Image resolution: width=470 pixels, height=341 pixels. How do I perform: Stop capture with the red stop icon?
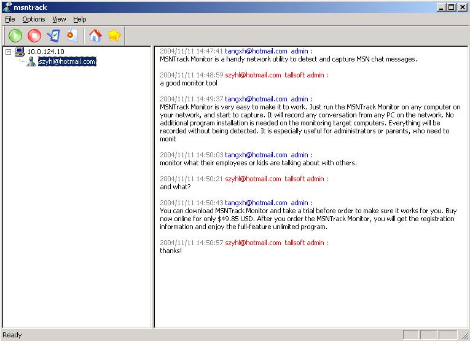click(x=34, y=36)
